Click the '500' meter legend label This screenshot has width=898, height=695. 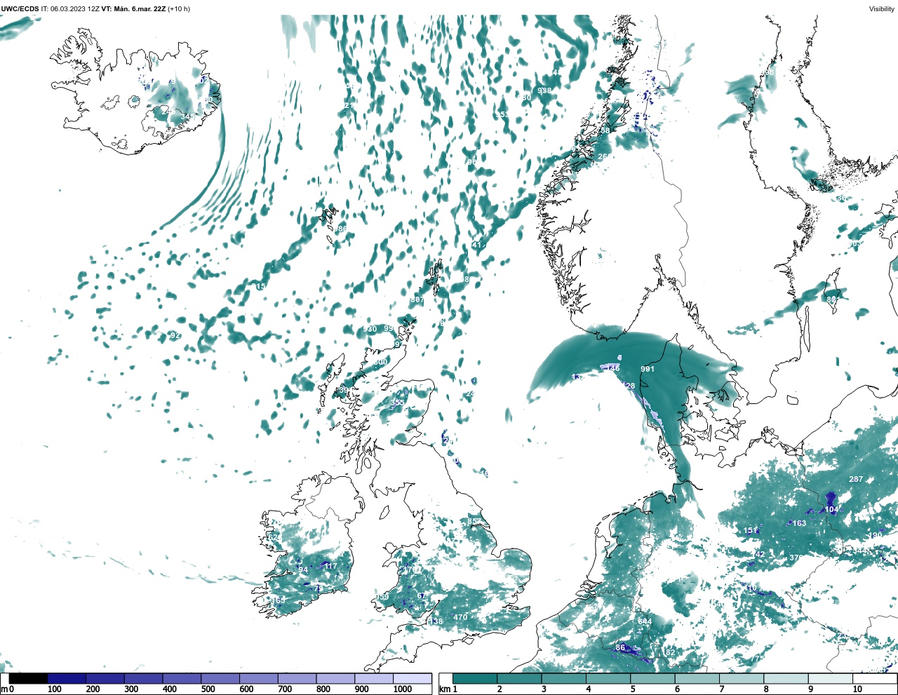tap(208, 689)
